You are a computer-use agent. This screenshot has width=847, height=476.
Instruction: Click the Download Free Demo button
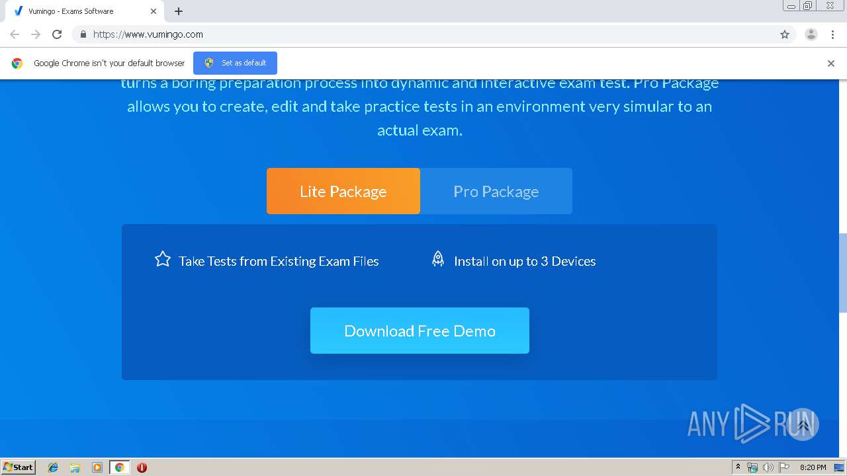[x=420, y=331]
